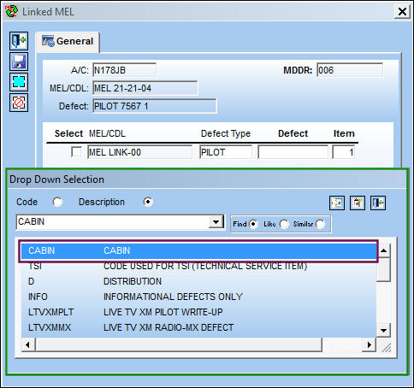Click the MEL LINK-00 grid cell
This screenshot has width=414, height=388.
[x=139, y=152]
